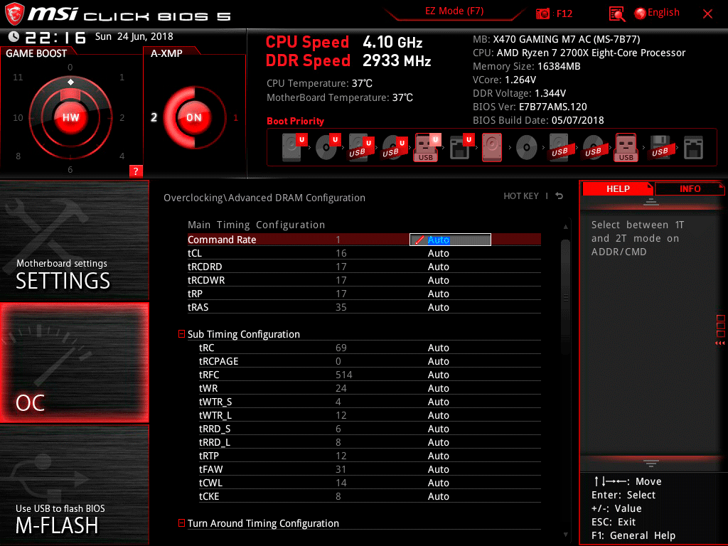Toggle the Game Boost HW knob
Screen dimensions: 728x546
point(70,117)
